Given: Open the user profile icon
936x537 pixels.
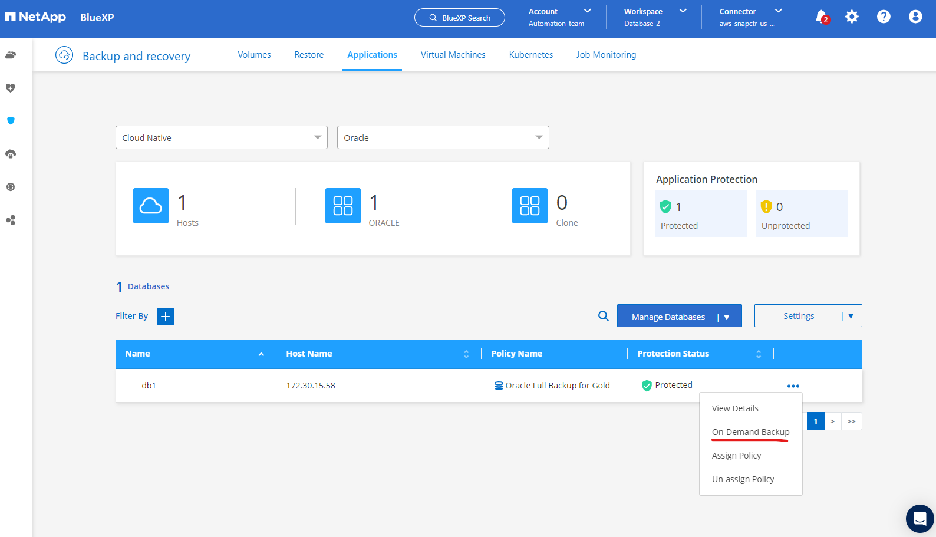Looking at the screenshot, I should pos(915,17).
